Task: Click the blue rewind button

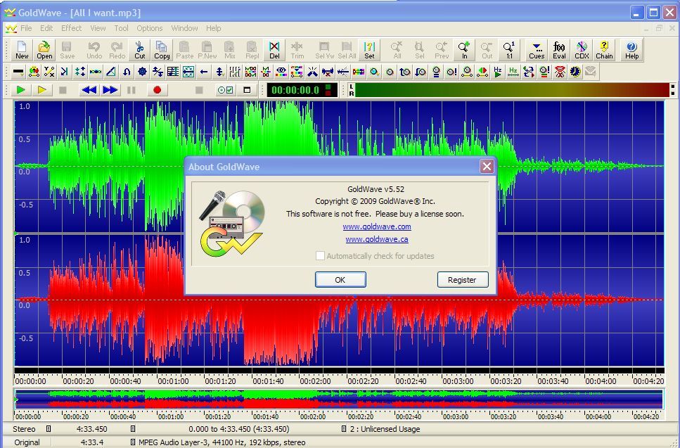Action: (89, 90)
